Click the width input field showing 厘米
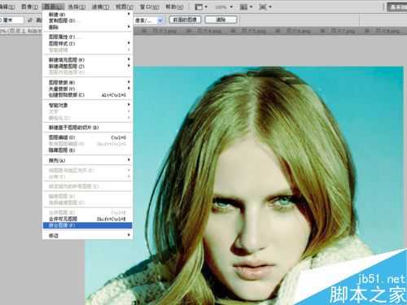The width and height of the screenshot is (407, 305). (x=11, y=20)
